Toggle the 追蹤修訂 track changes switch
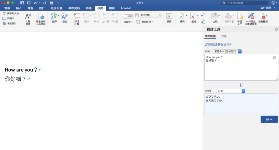This screenshot has height=150, width=279. [x=128, y=17]
